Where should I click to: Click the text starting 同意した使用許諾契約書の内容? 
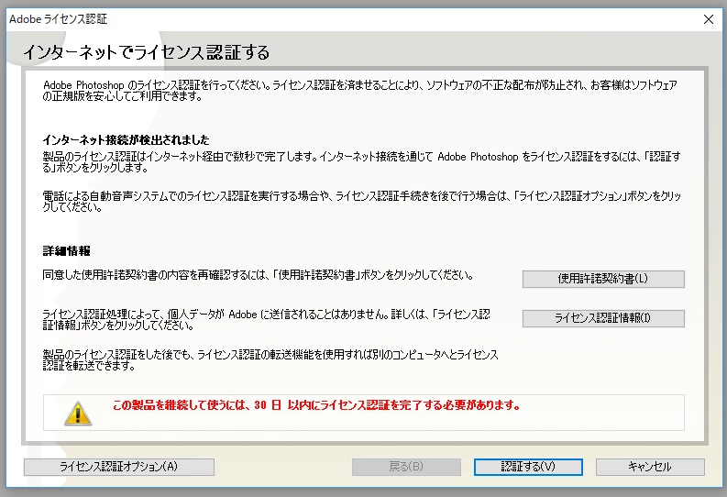click(x=258, y=275)
